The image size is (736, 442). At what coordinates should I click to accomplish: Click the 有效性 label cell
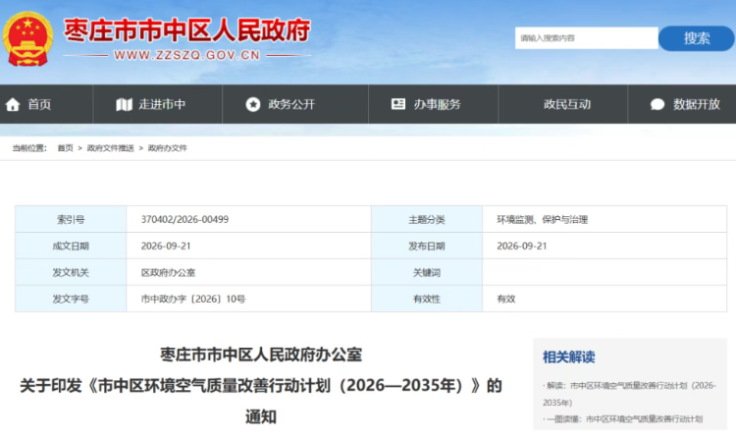point(427,299)
